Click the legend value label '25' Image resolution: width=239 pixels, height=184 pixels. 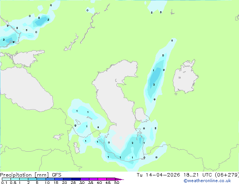pos(73,182)
